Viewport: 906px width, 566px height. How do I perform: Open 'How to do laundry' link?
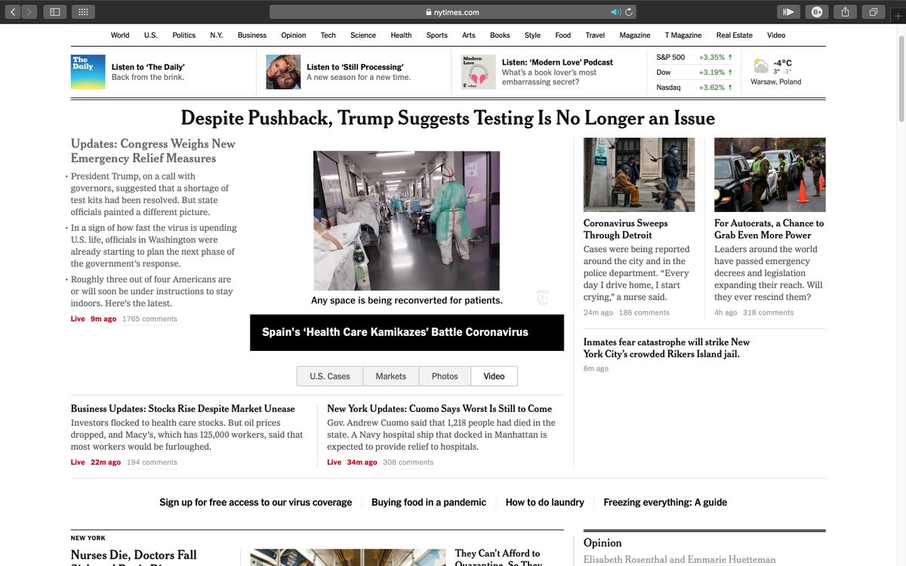[x=545, y=502]
